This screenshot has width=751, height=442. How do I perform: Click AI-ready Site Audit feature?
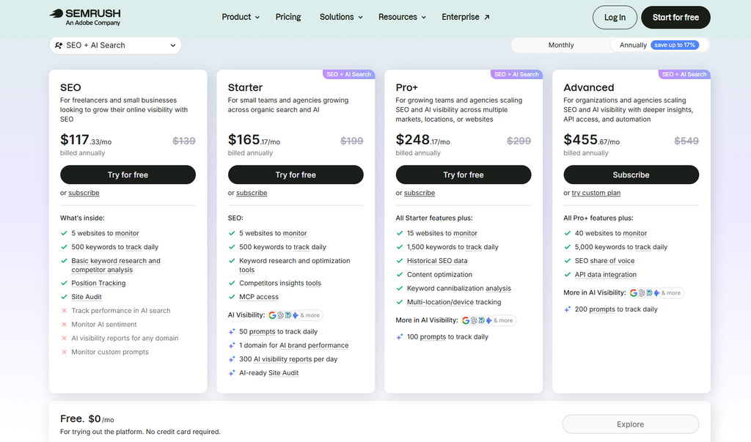tap(268, 372)
